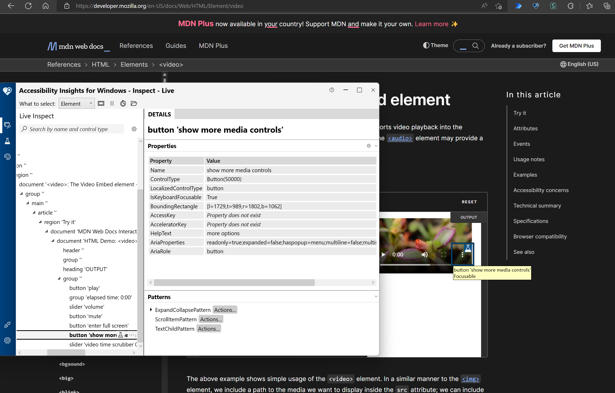Click the Get MDN Plus button

576,46
